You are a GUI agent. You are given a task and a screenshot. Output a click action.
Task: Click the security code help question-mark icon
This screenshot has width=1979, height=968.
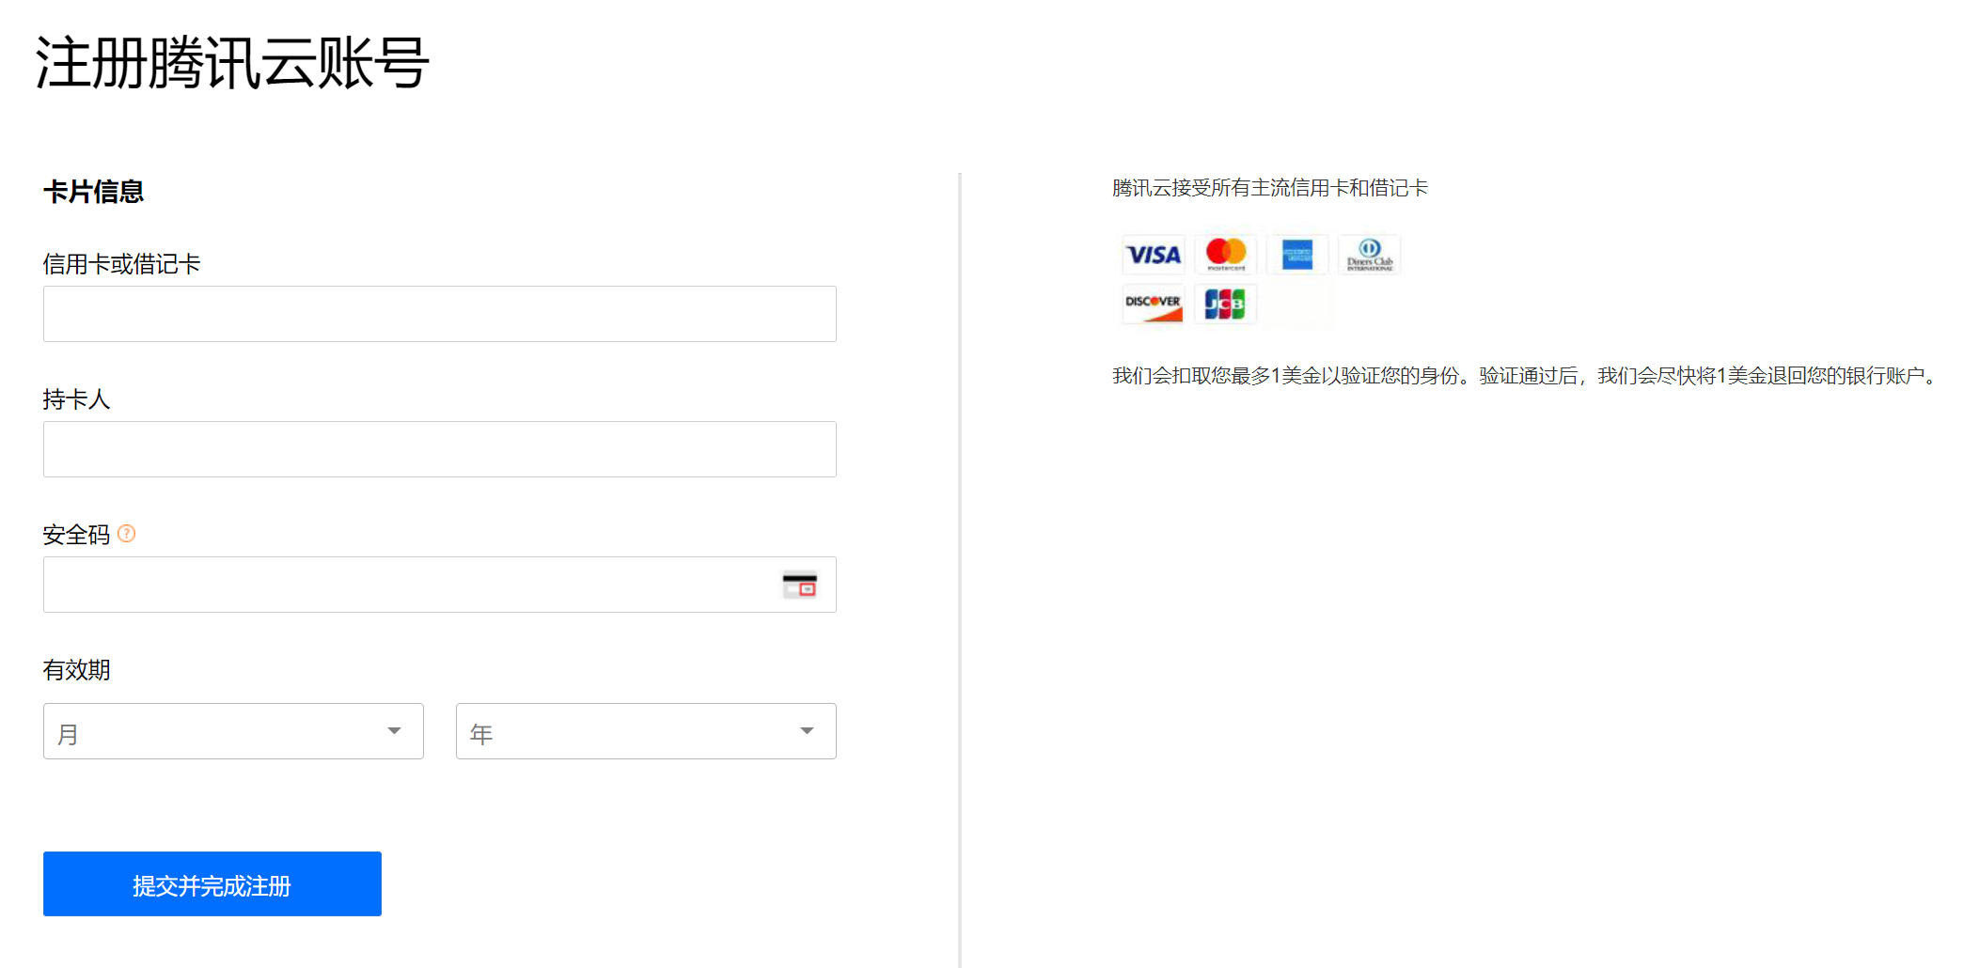(x=127, y=534)
